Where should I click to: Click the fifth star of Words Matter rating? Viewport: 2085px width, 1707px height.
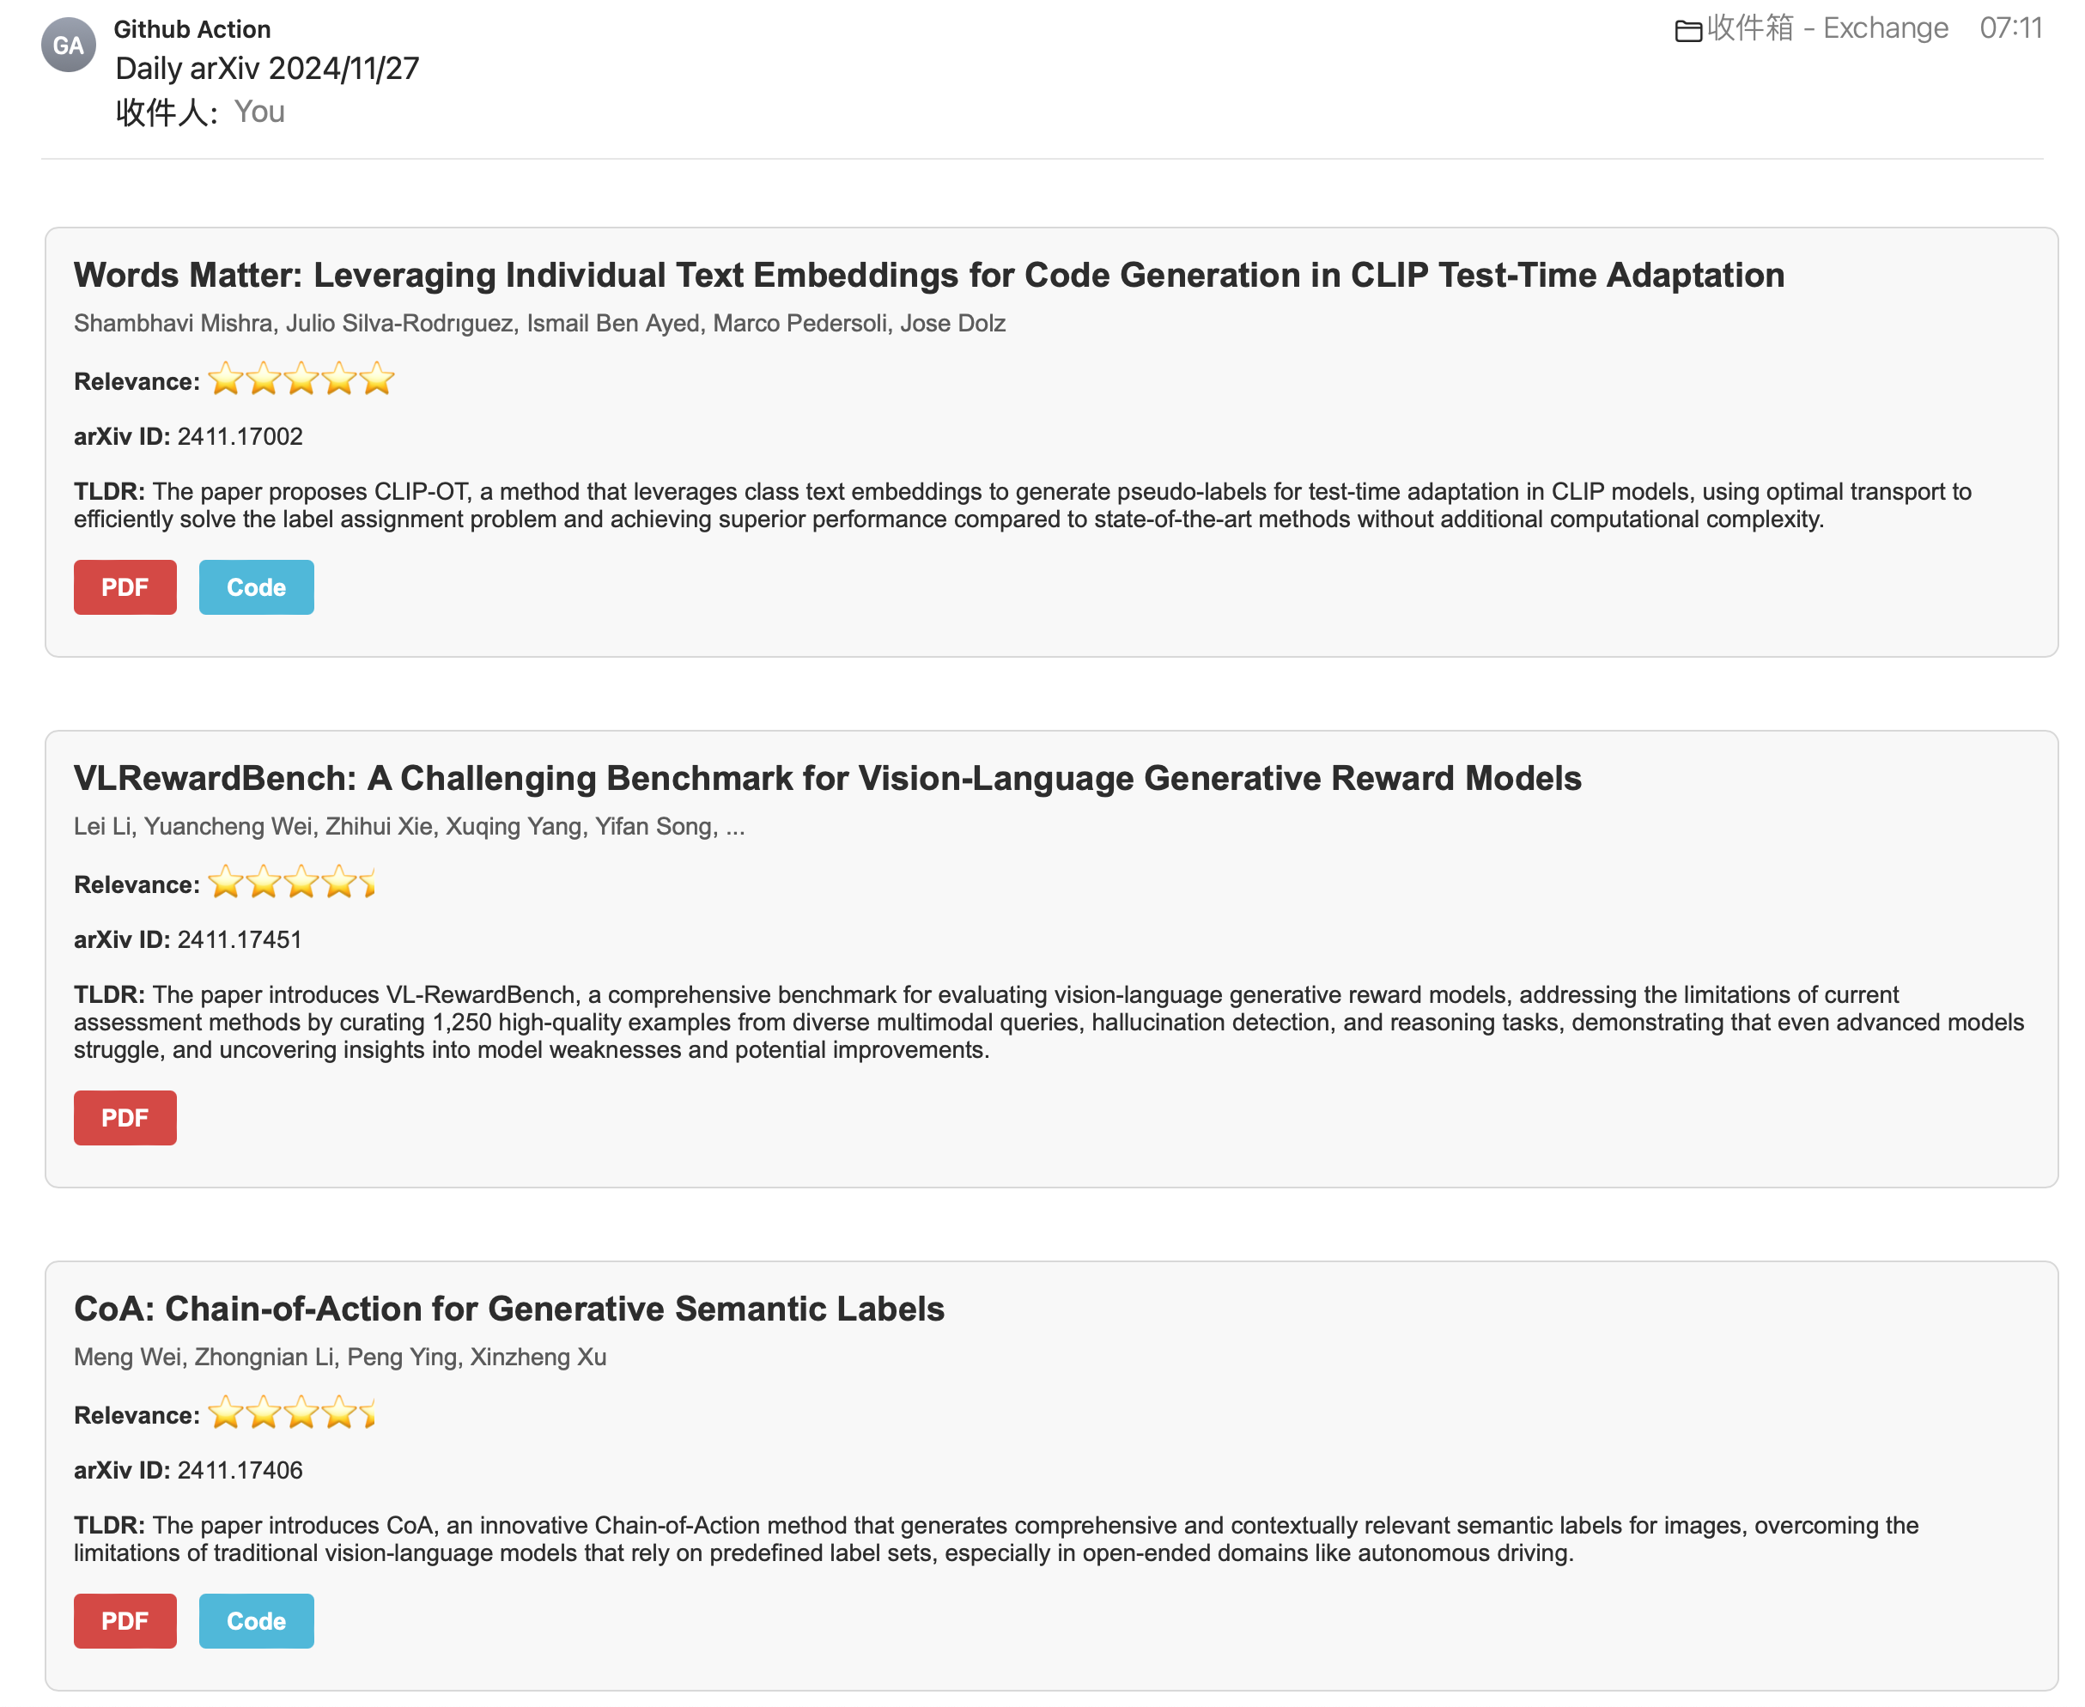[x=377, y=380]
